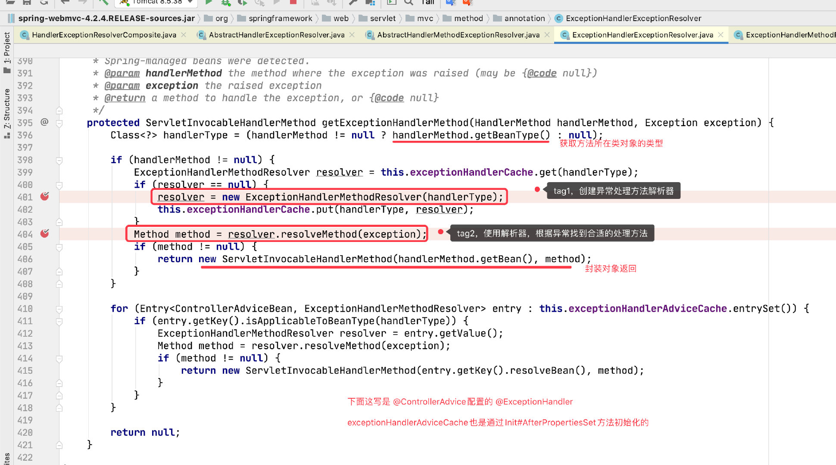This screenshot has width=836, height=465.
Task: Collapse the getExceptionHandlerMethod method at line 395
Action: coord(59,123)
